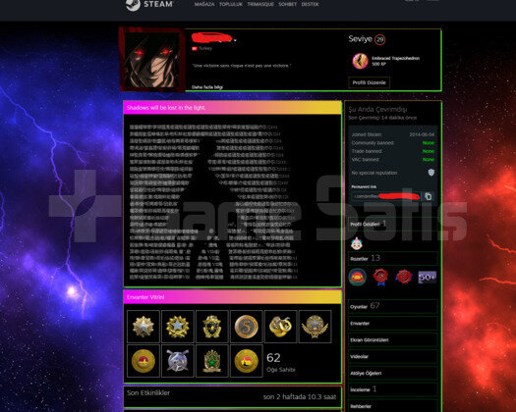Click the 'Profili Düzenle' button
Image resolution: width=516 pixels, height=412 pixels.
pyautogui.click(x=369, y=82)
